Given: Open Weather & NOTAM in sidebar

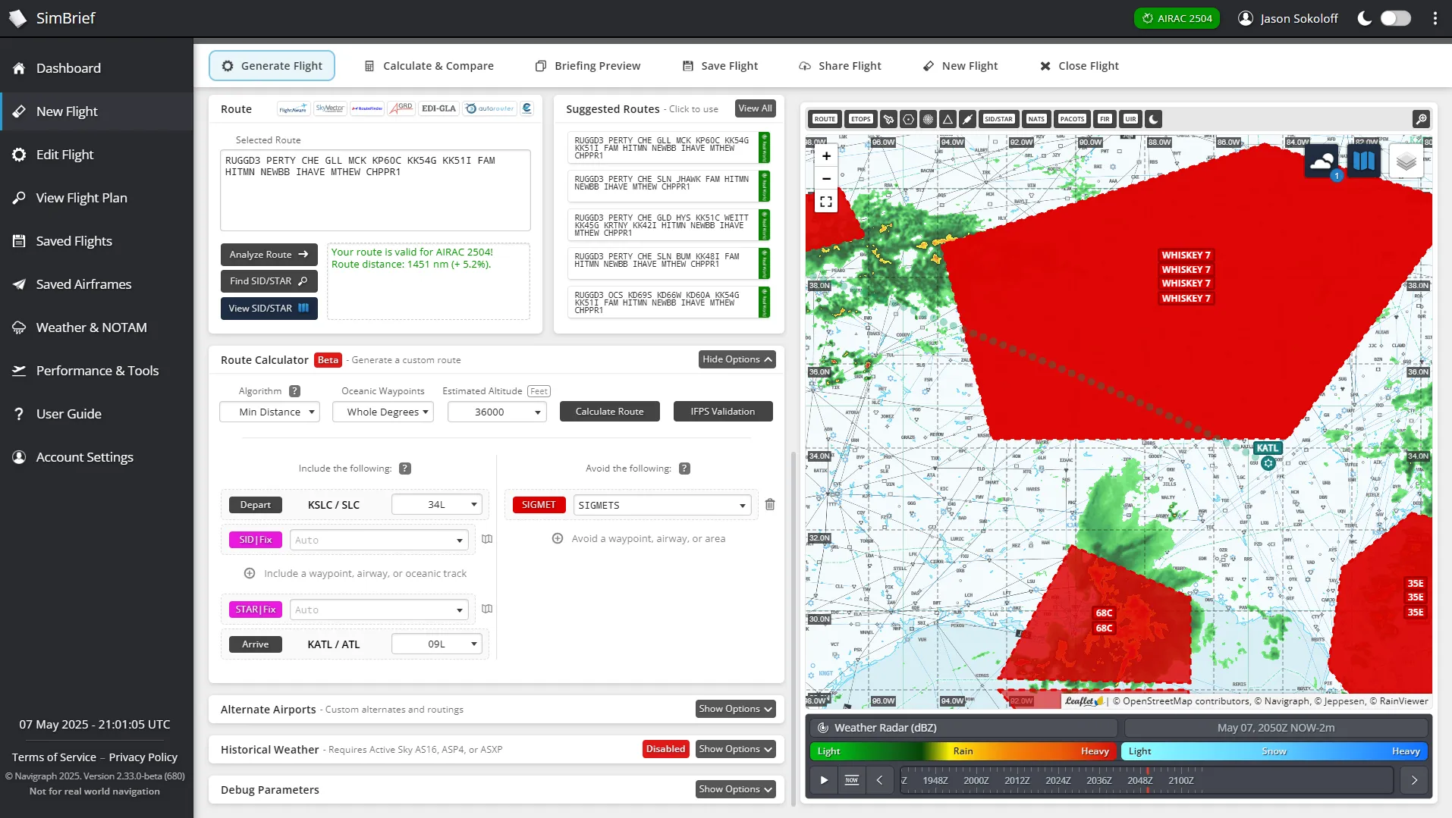Looking at the screenshot, I should (92, 328).
